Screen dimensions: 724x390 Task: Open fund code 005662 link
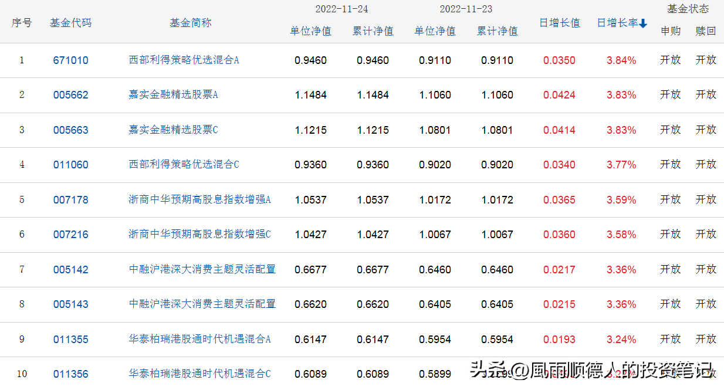(70, 95)
